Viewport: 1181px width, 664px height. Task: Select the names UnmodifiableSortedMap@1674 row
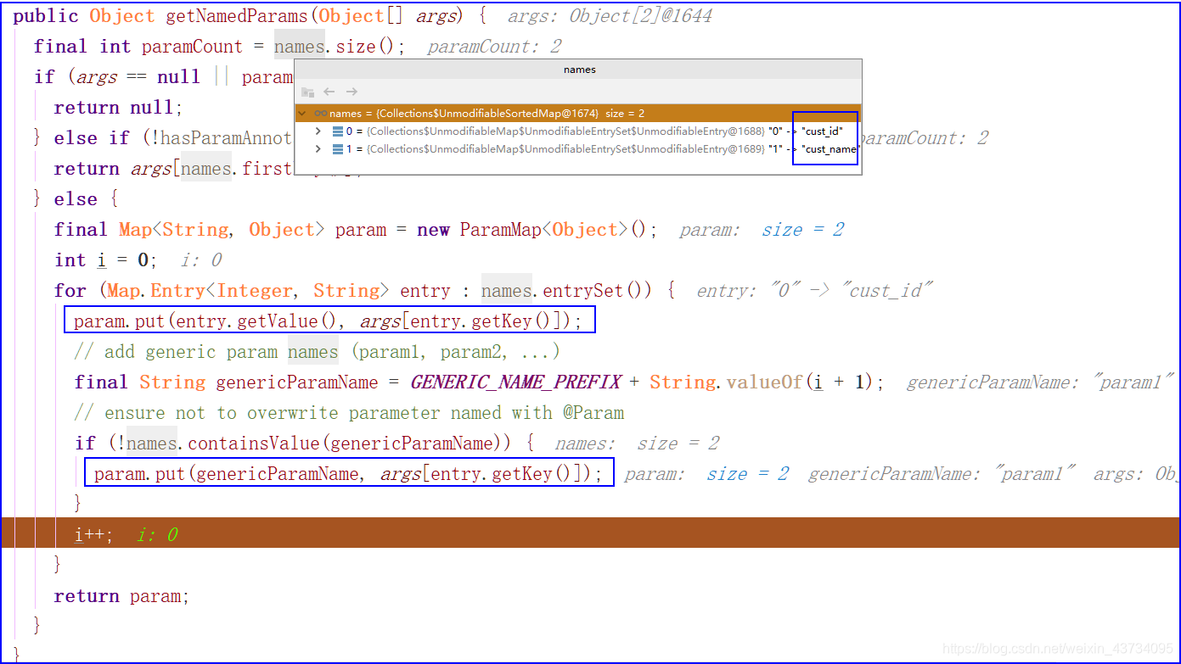[577, 114]
